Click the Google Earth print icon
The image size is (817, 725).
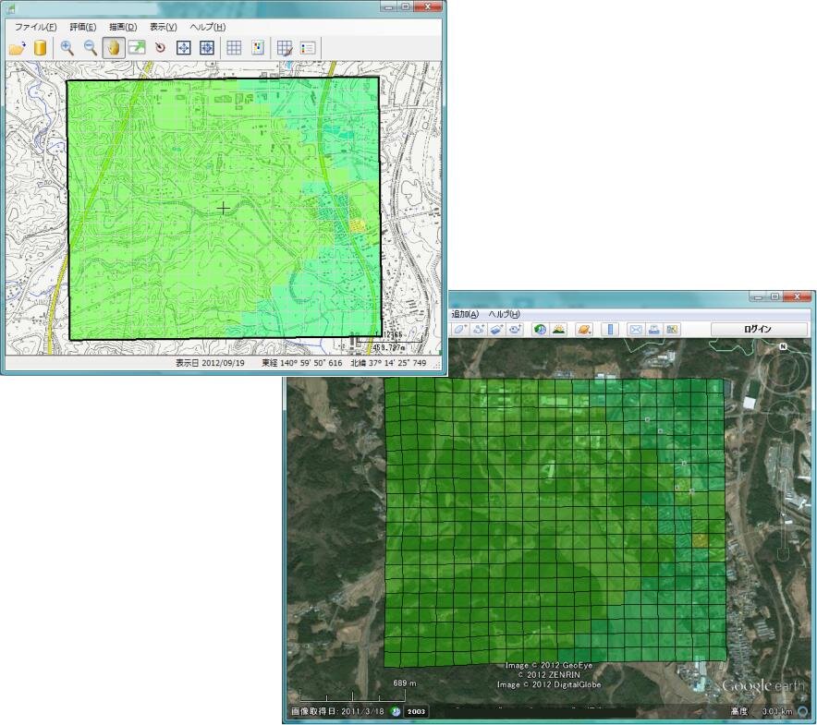click(653, 329)
